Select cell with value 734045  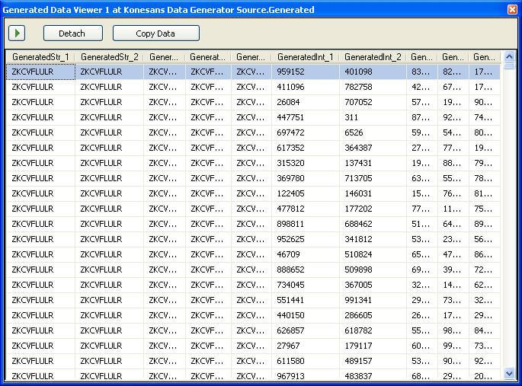(306, 286)
